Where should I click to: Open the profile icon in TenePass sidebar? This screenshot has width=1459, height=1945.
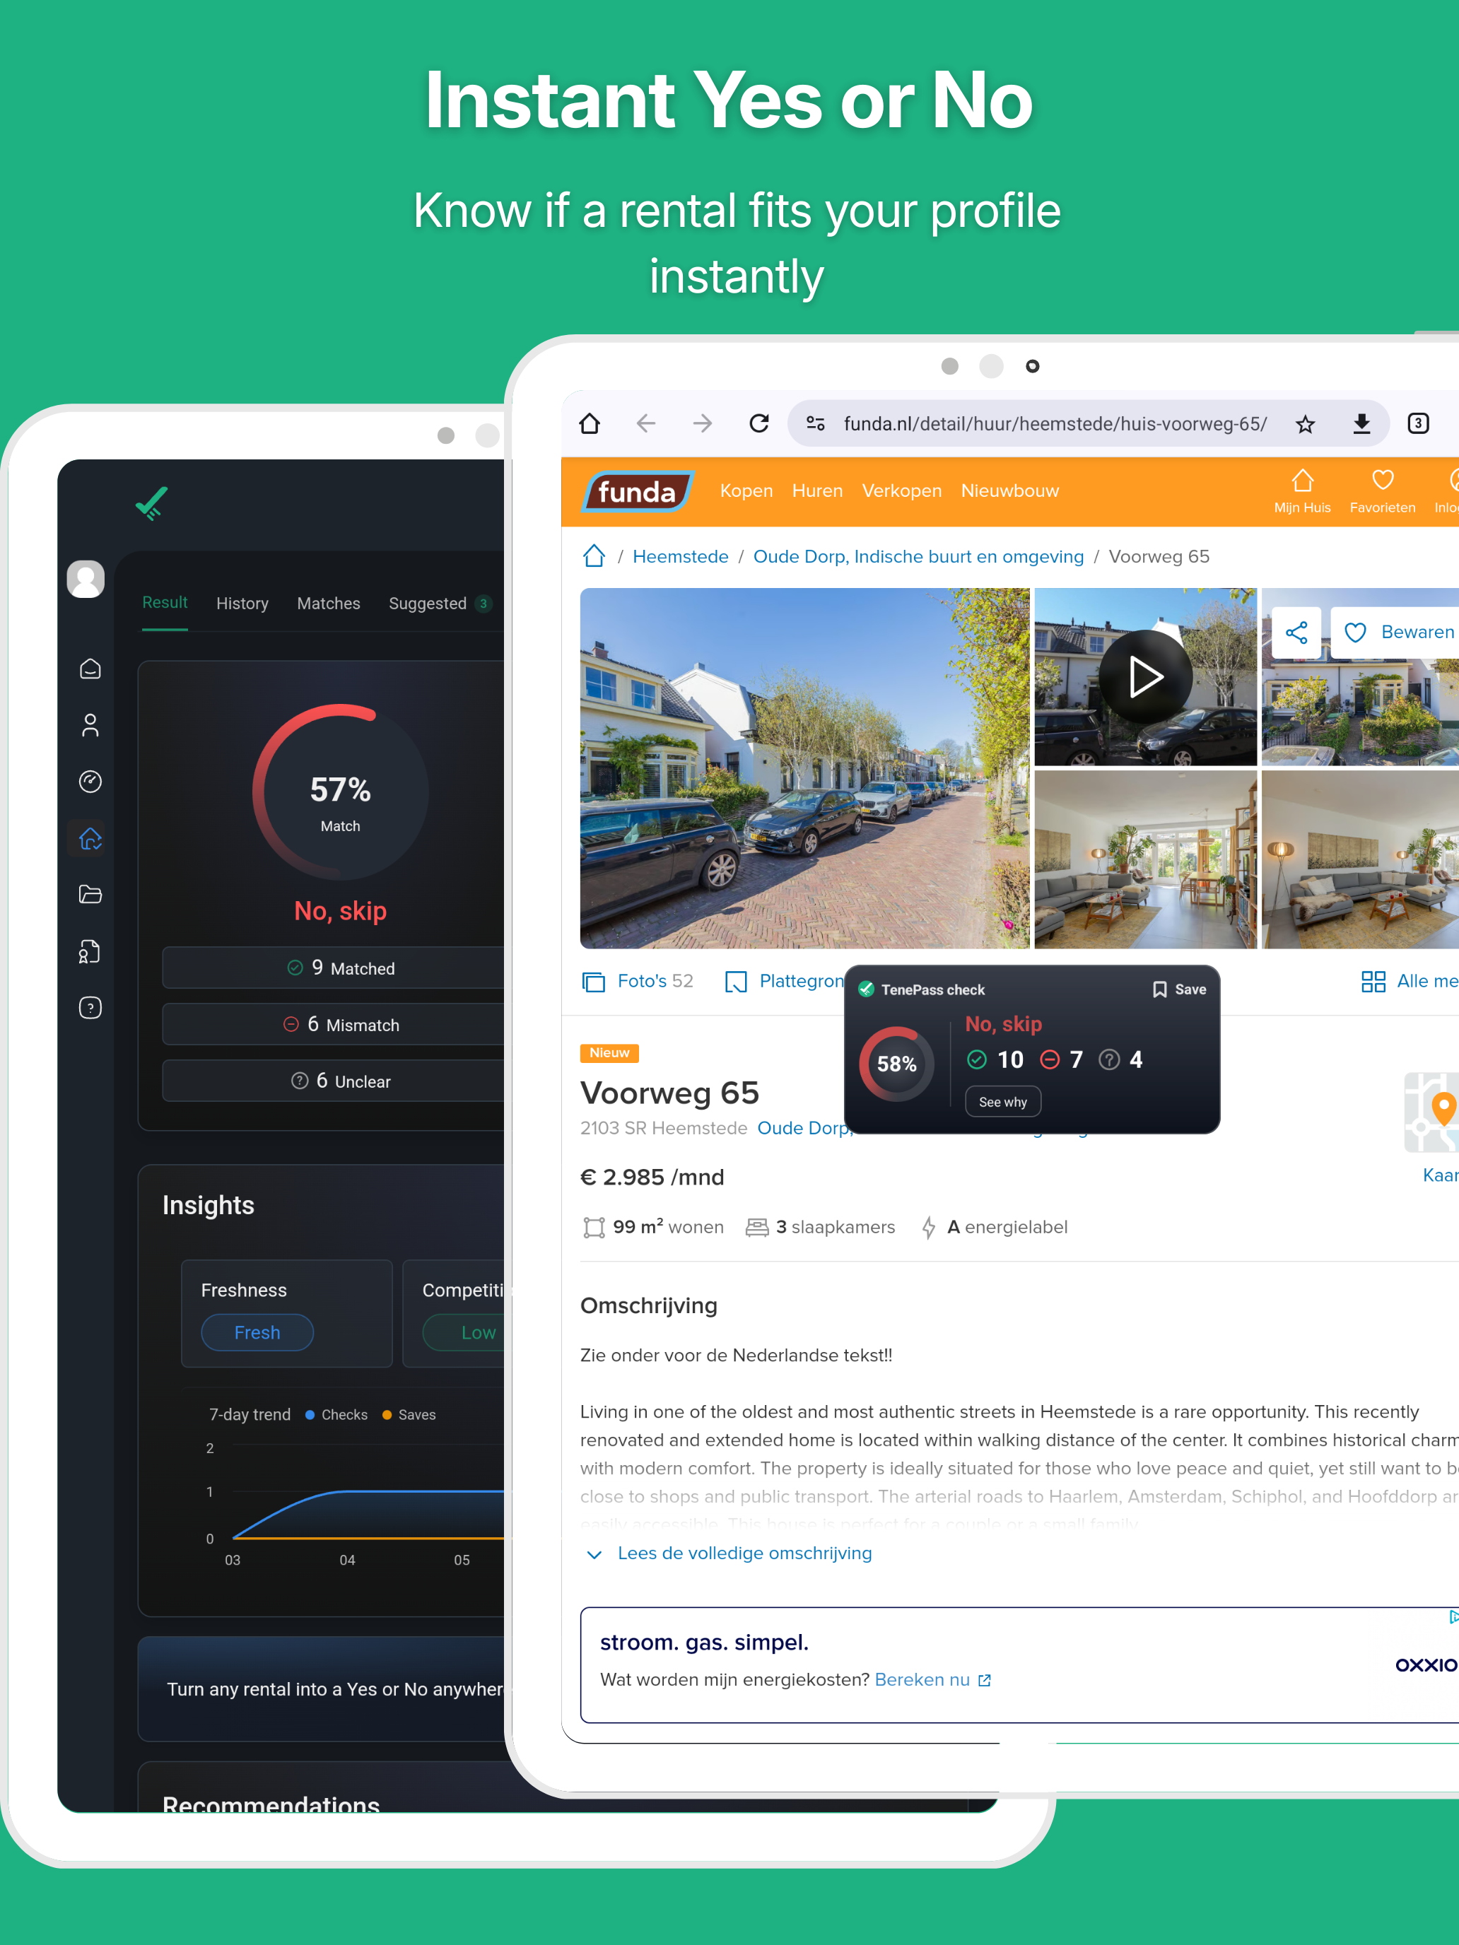tap(90, 724)
